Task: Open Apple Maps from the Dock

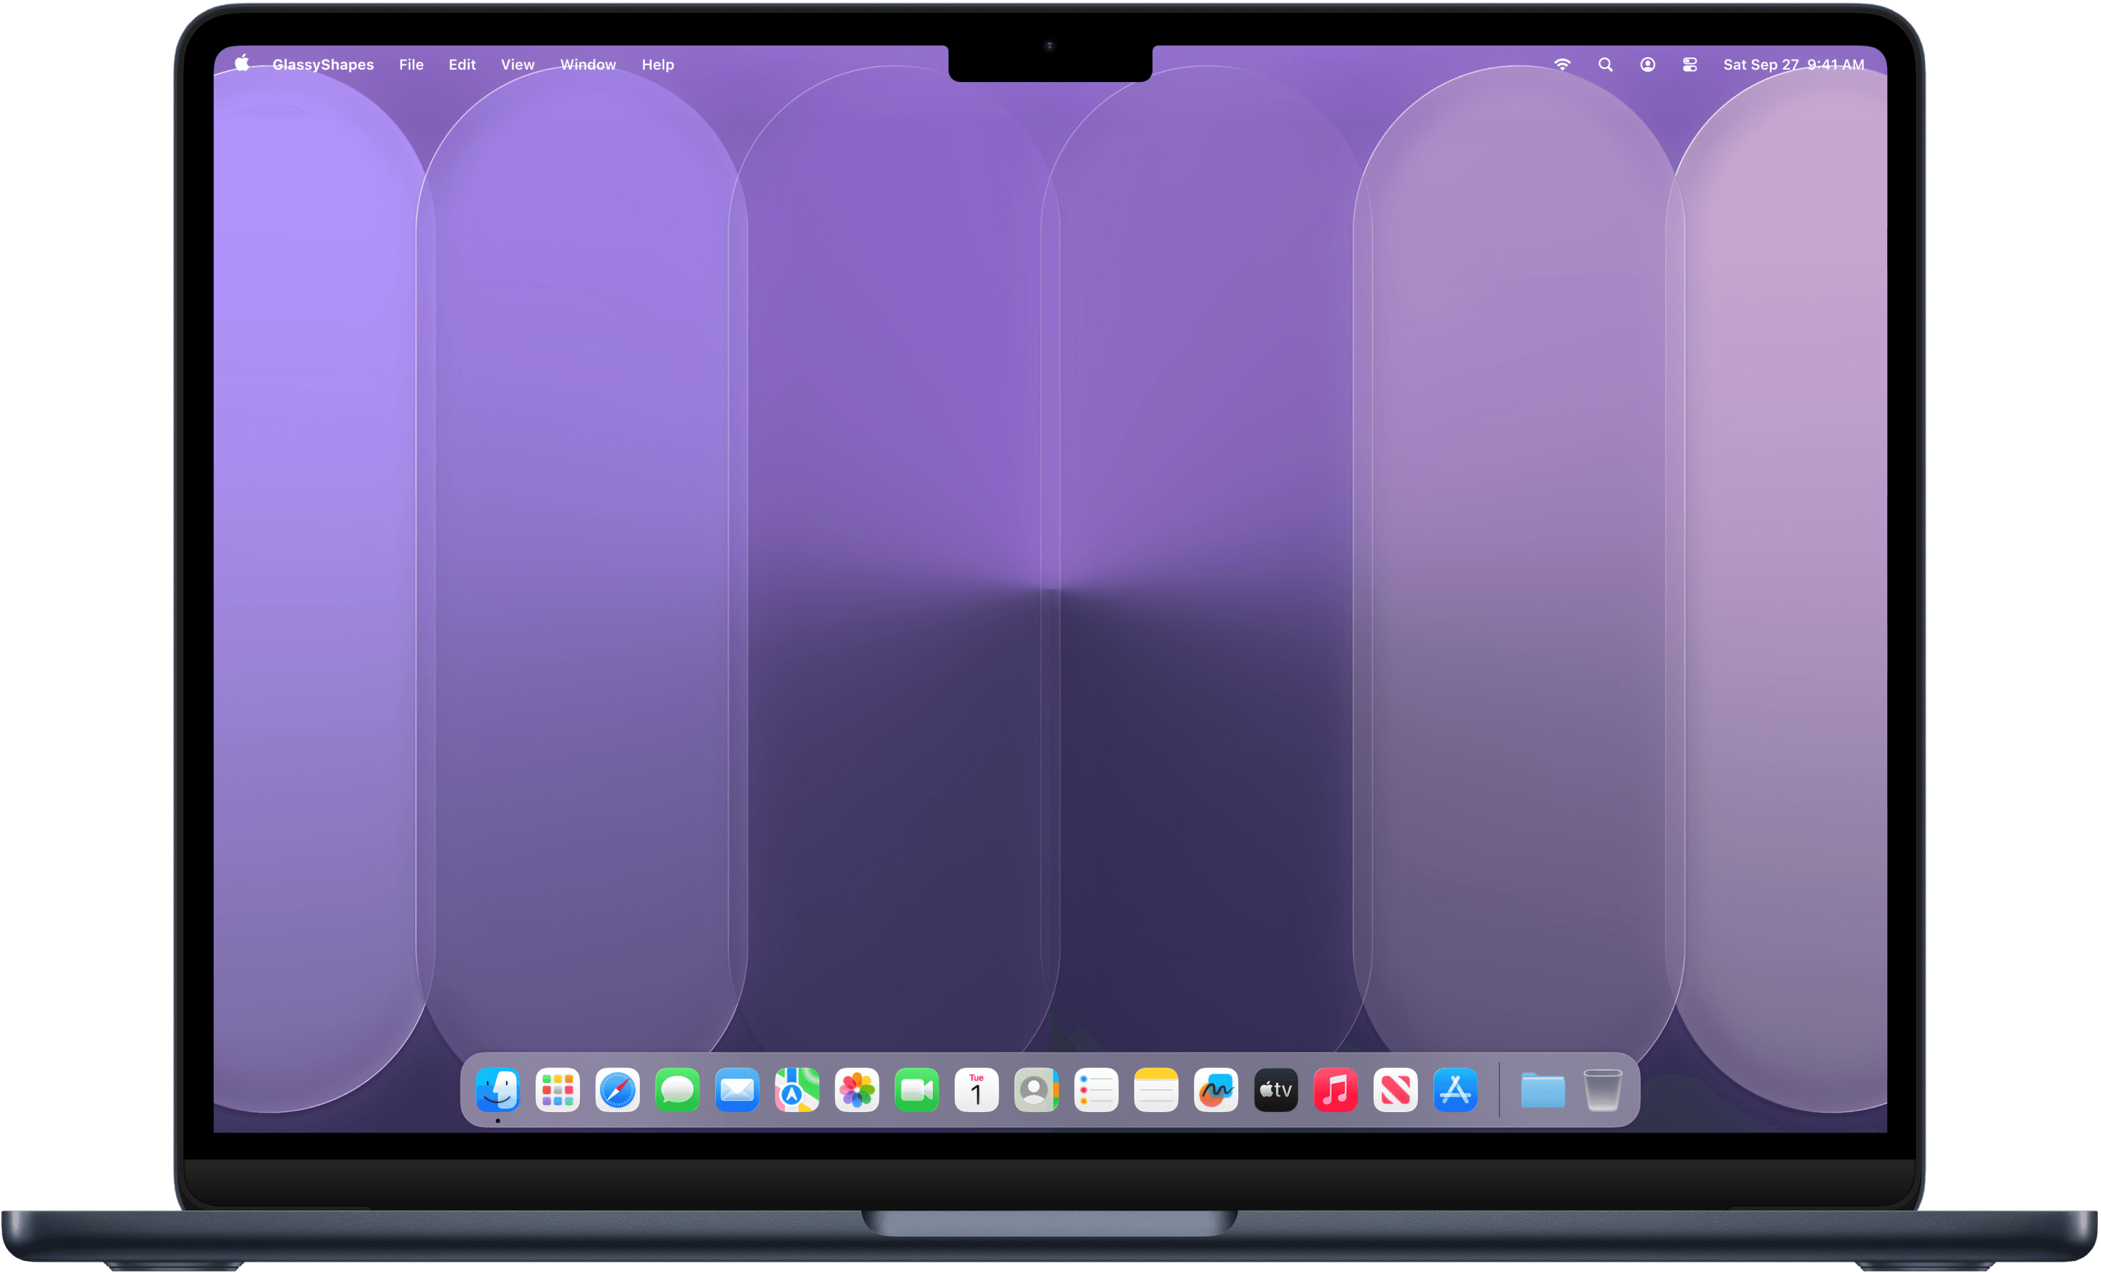Action: [796, 1090]
